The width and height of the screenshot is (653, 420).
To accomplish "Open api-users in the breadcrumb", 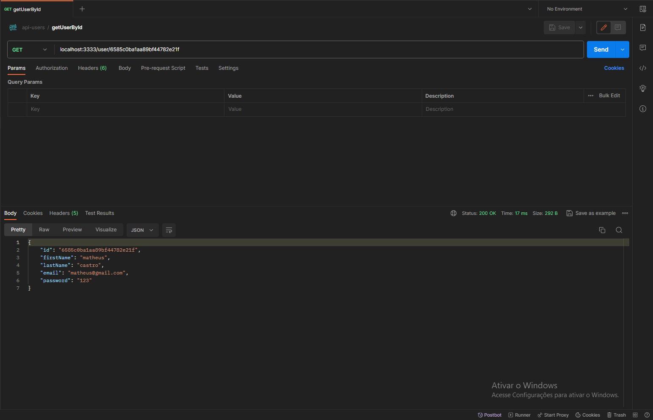I will (x=33, y=27).
